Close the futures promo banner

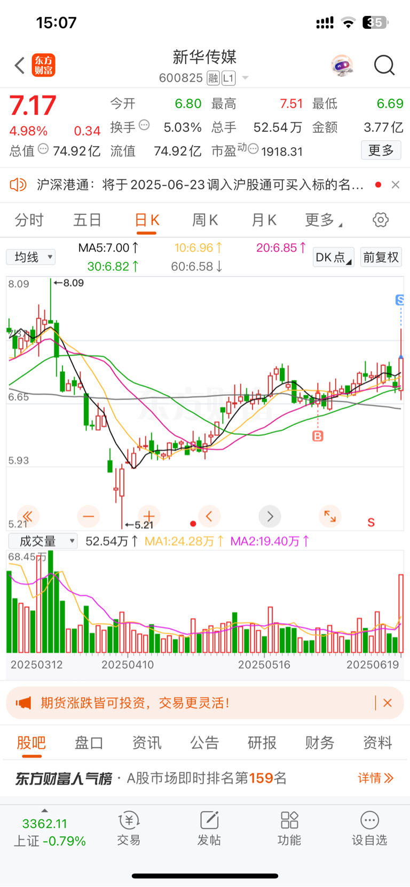[388, 703]
